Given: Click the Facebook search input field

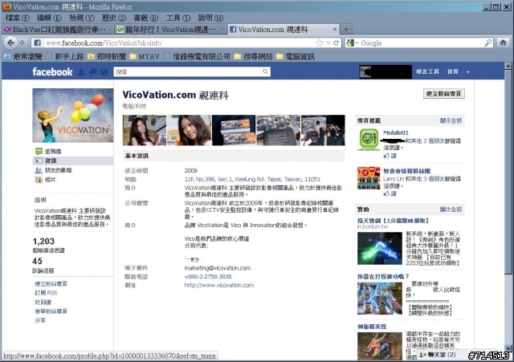Looking at the screenshot, I should (x=187, y=71).
